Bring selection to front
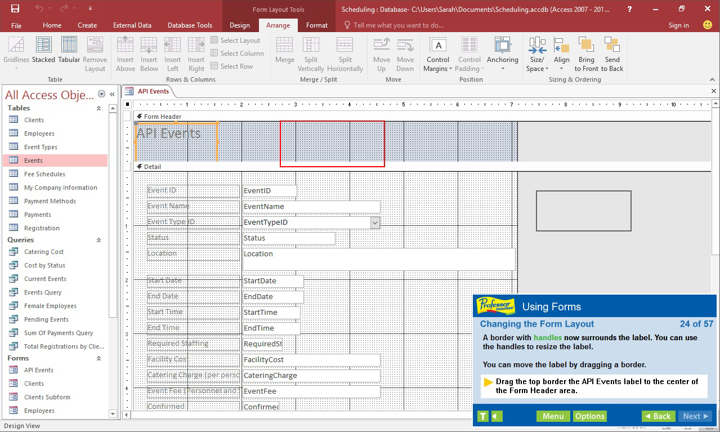Screen dimensions: 720x432 point(586,53)
